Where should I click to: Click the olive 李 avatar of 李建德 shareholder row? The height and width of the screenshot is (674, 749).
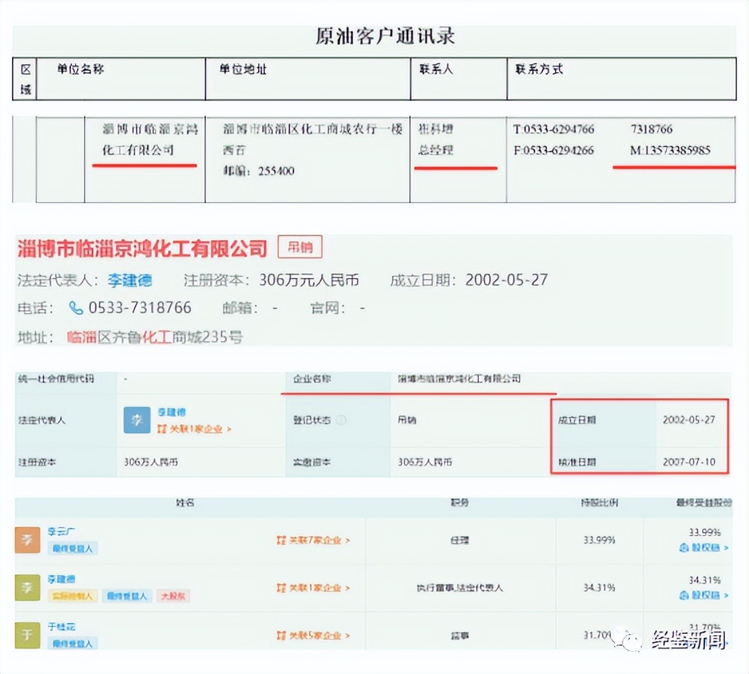coord(27,588)
